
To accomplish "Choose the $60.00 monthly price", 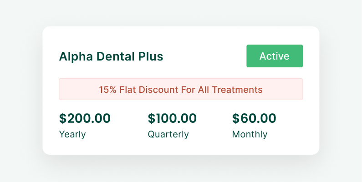I will pos(254,118).
